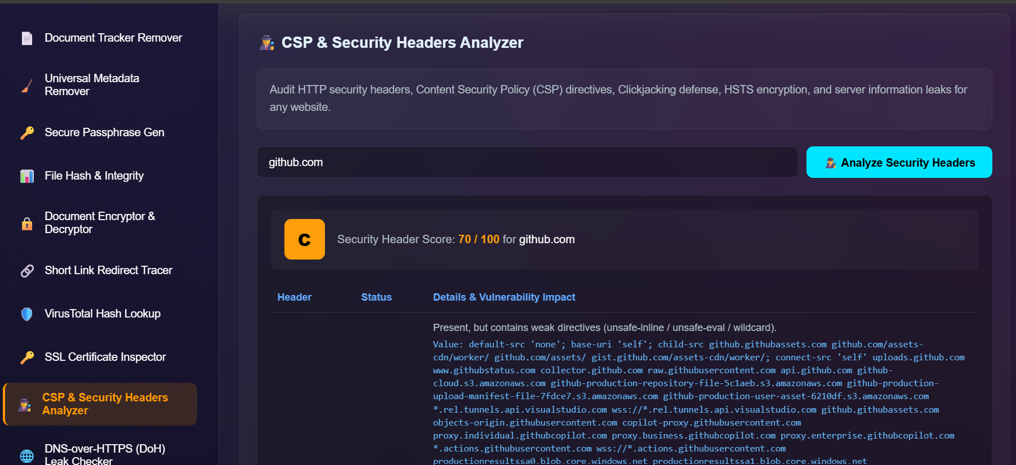The width and height of the screenshot is (1016, 465).
Task: Click github.com in the score summary
Action: [x=547, y=239]
